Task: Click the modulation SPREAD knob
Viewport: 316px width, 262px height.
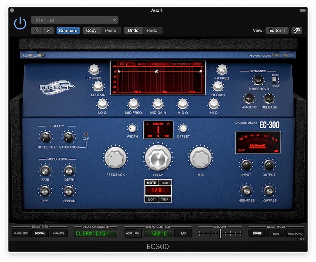Action: click(69, 191)
